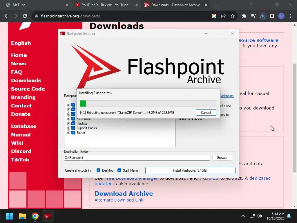Open the Wiki sidebar link

coord(17,143)
